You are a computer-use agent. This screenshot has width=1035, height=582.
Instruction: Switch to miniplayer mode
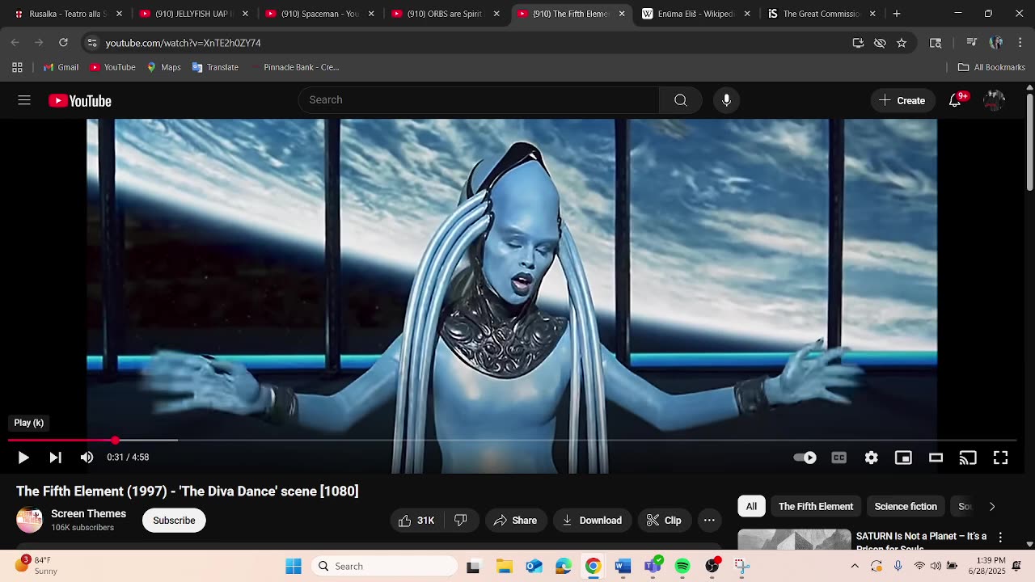pyautogui.click(x=903, y=458)
